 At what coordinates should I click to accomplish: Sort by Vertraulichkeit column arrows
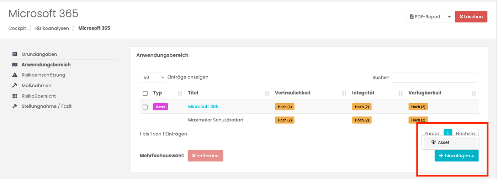pyautogui.click(x=344, y=93)
